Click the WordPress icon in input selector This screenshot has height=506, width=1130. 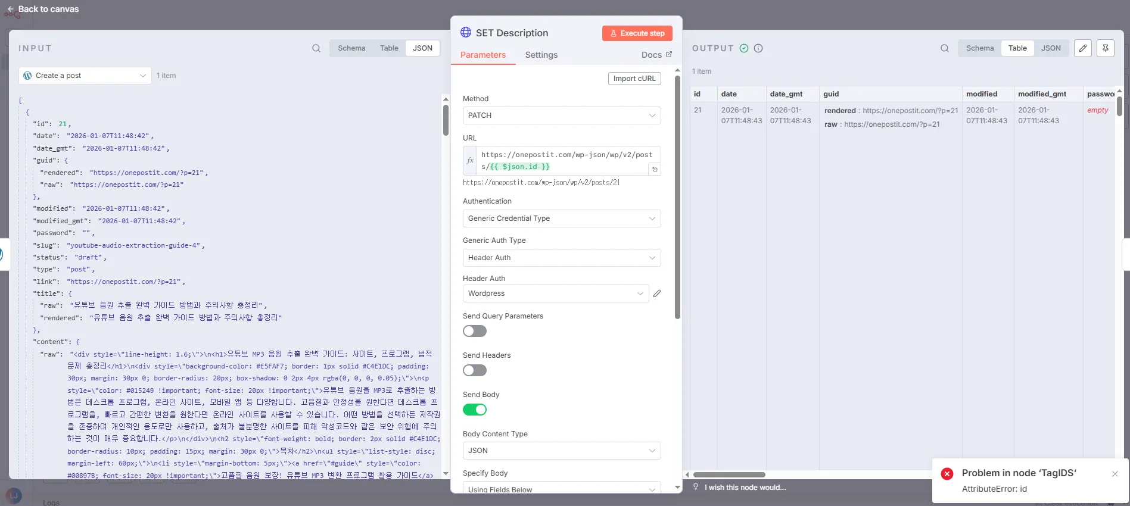pyautogui.click(x=27, y=76)
